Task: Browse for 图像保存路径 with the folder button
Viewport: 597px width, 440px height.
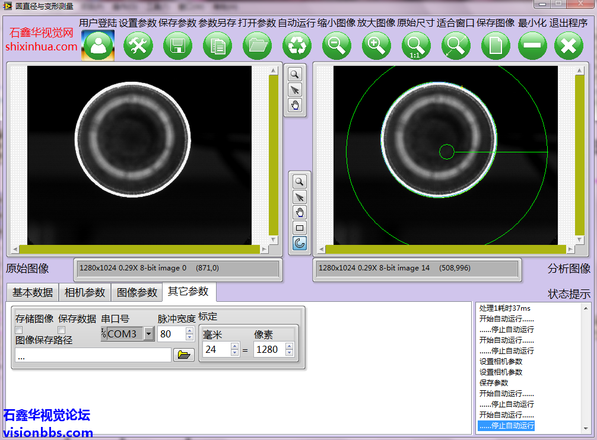Action: pos(184,355)
